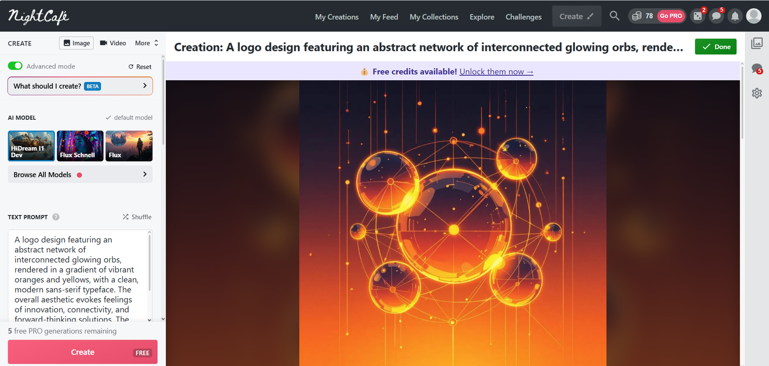Click the text prompt help icon
Image resolution: width=769 pixels, height=366 pixels.
pyautogui.click(x=56, y=217)
